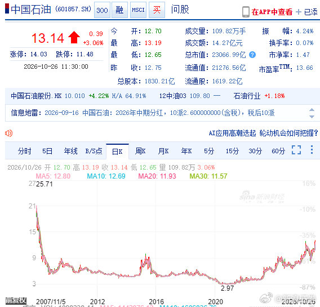This screenshot has width=320, height=307.
Task: Click the fullscreen chart icon
Action: (x=296, y=150)
